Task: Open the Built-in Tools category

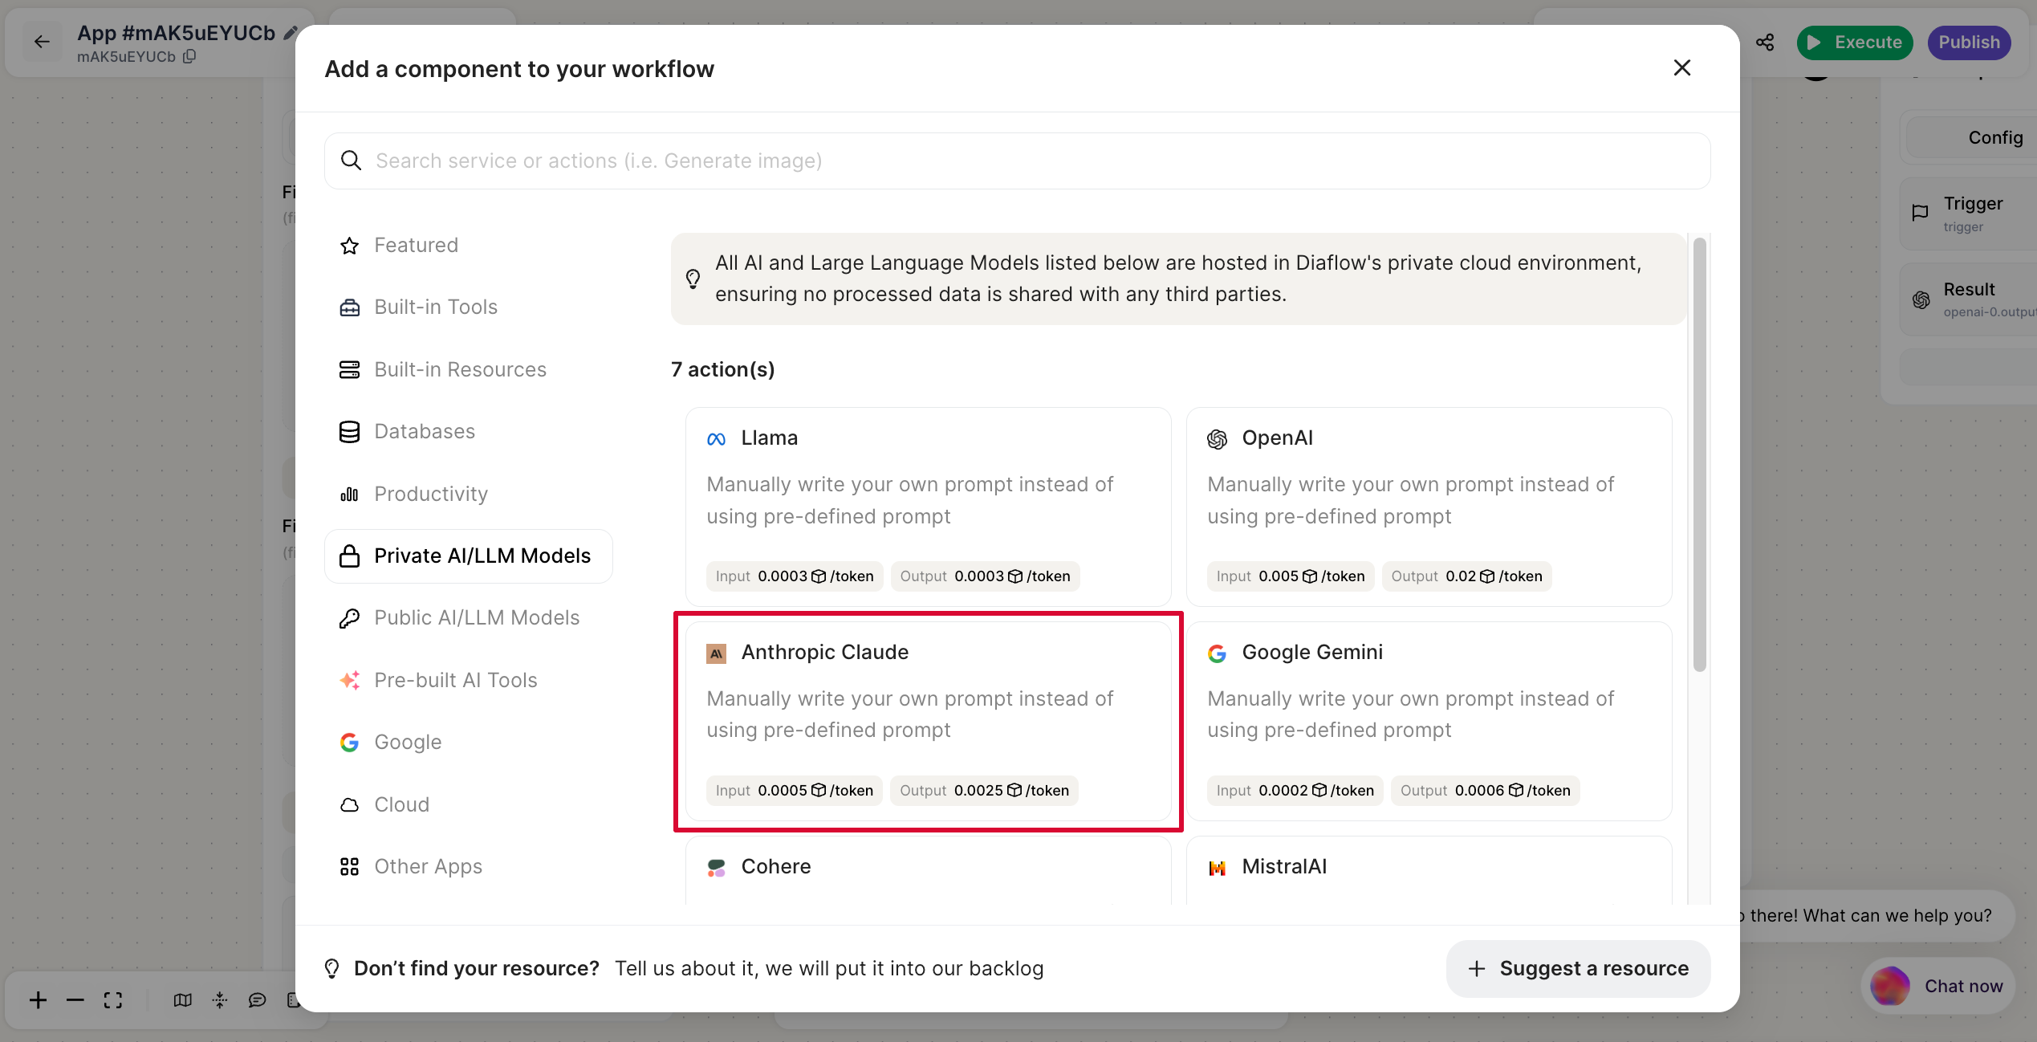Action: [x=435, y=307]
